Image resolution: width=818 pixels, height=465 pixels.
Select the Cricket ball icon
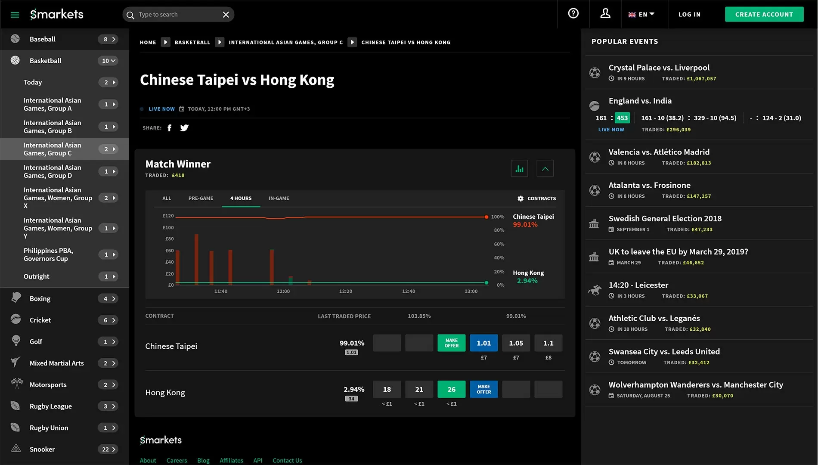coord(15,319)
